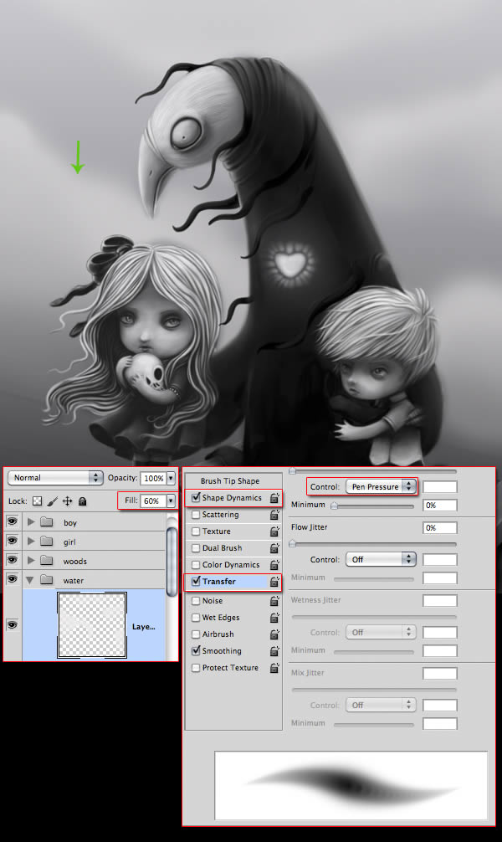Click the lock icon beside Noise

click(274, 600)
